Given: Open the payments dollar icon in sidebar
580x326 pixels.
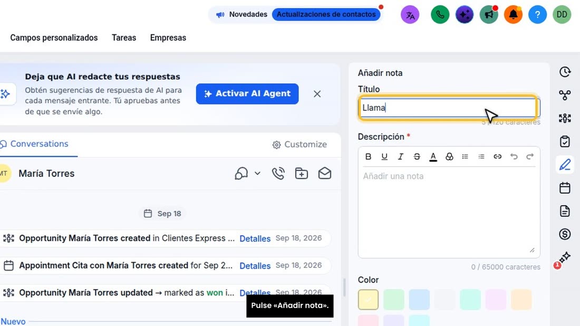Looking at the screenshot, I should point(565,234).
